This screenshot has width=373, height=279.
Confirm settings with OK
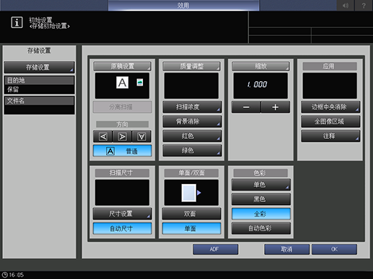coord(334,250)
